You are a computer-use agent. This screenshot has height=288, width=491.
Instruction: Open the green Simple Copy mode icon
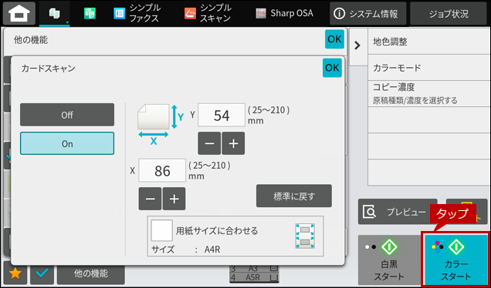(x=90, y=13)
